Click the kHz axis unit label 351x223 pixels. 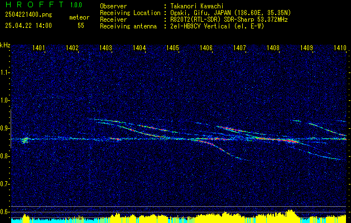point(5,45)
